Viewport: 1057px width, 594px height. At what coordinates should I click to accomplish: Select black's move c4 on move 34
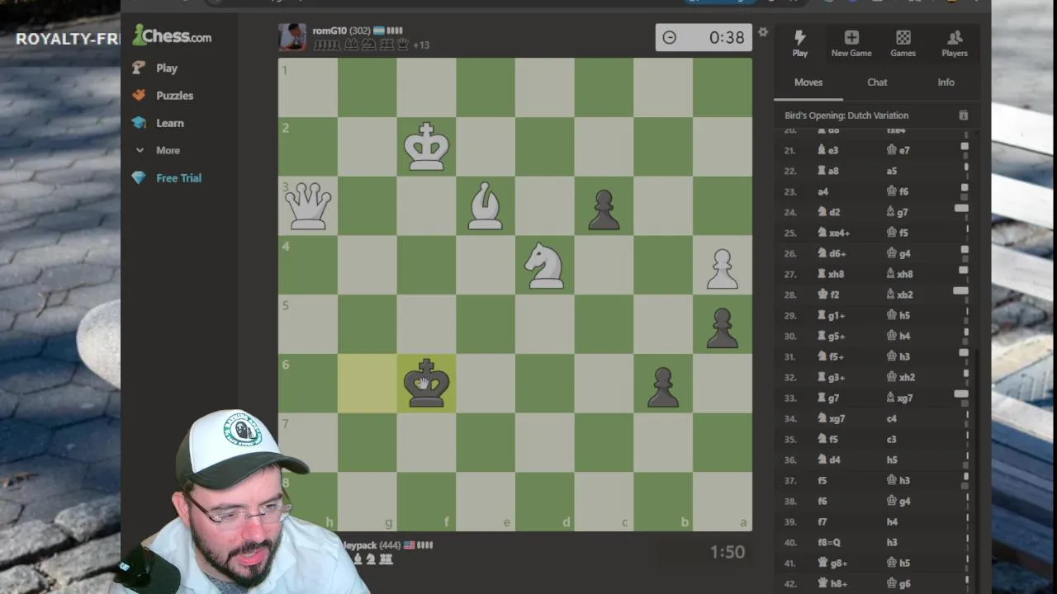(x=891, y=418)
